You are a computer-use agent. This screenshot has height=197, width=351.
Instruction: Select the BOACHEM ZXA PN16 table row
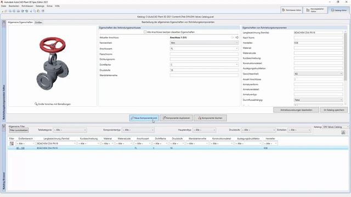178,148
